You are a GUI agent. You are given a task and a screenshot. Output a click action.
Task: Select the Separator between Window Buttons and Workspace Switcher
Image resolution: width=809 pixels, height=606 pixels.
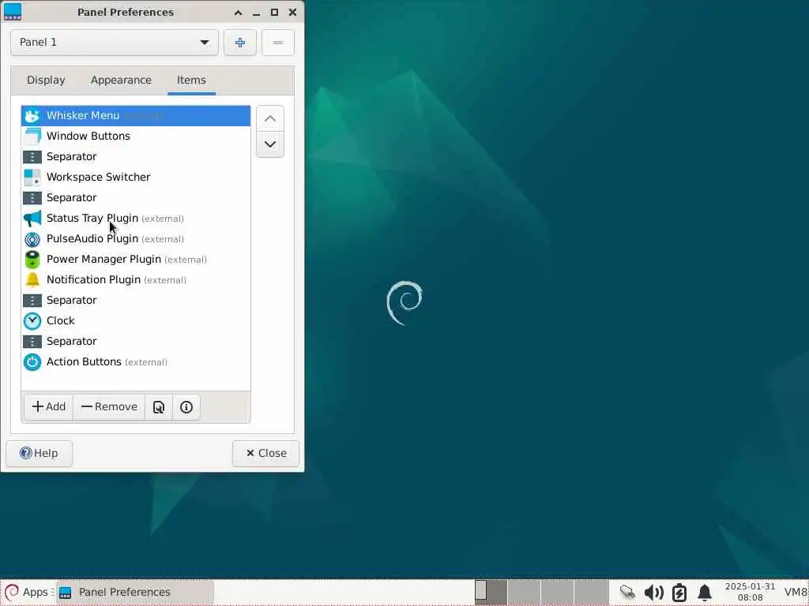tap(136, 157)
